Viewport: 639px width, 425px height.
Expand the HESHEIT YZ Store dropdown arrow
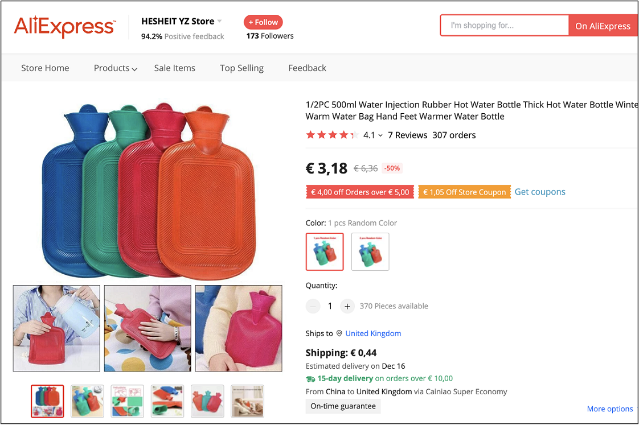pos(220,22)
